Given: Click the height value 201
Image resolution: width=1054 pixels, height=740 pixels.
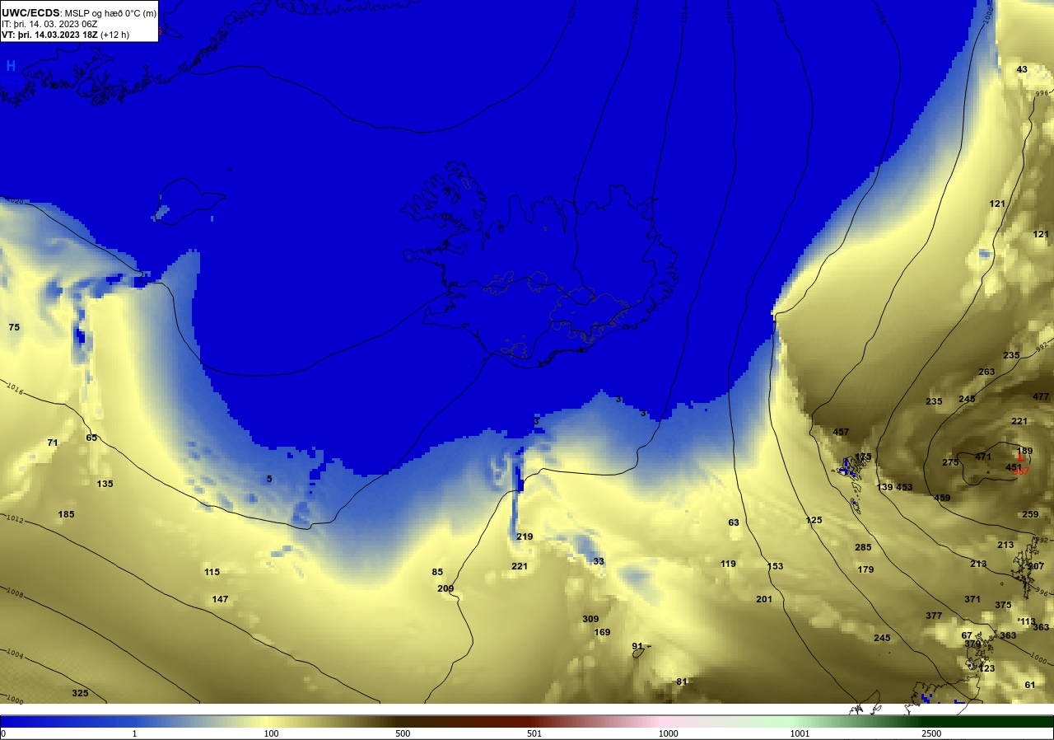Looking at the screenshot, I should click(764, 599).
